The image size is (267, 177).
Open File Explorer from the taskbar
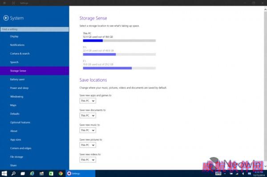[41, 173]
